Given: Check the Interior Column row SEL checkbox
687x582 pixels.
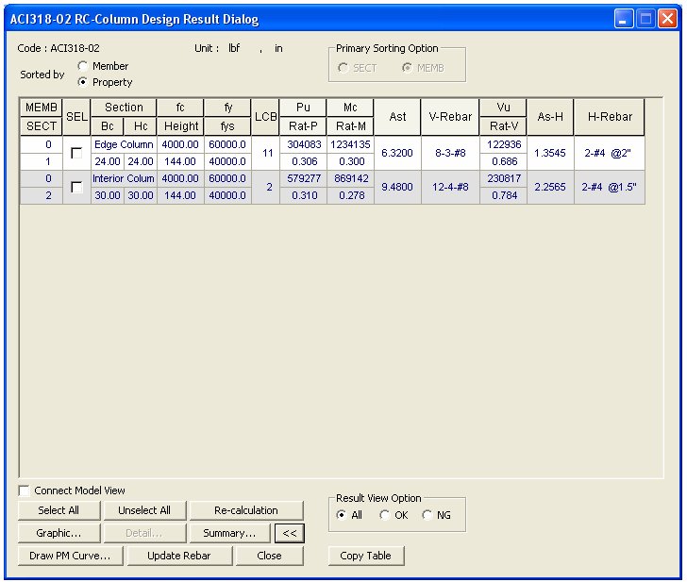Looking at the screenshot, I should click(x=76, y=188).
